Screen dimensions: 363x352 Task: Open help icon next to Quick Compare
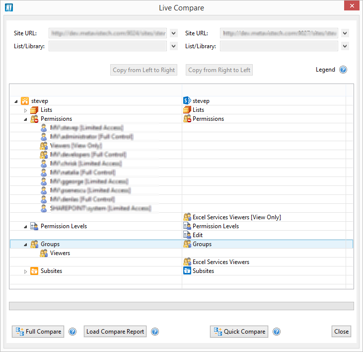(x=277, y=332)
